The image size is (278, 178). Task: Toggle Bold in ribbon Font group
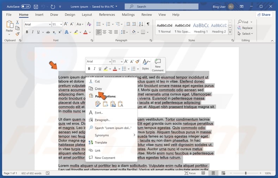(x=27, y=32)
